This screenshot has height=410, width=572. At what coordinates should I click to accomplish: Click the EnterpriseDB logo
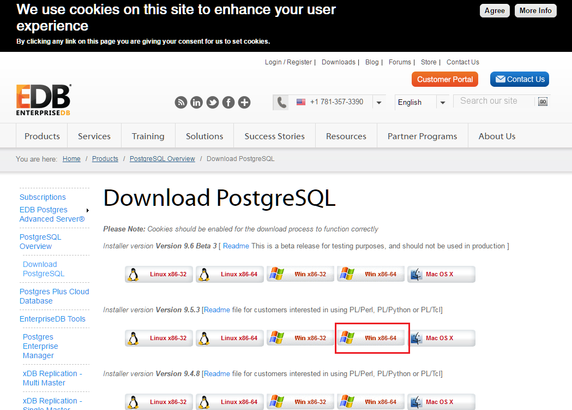(44, 100)
